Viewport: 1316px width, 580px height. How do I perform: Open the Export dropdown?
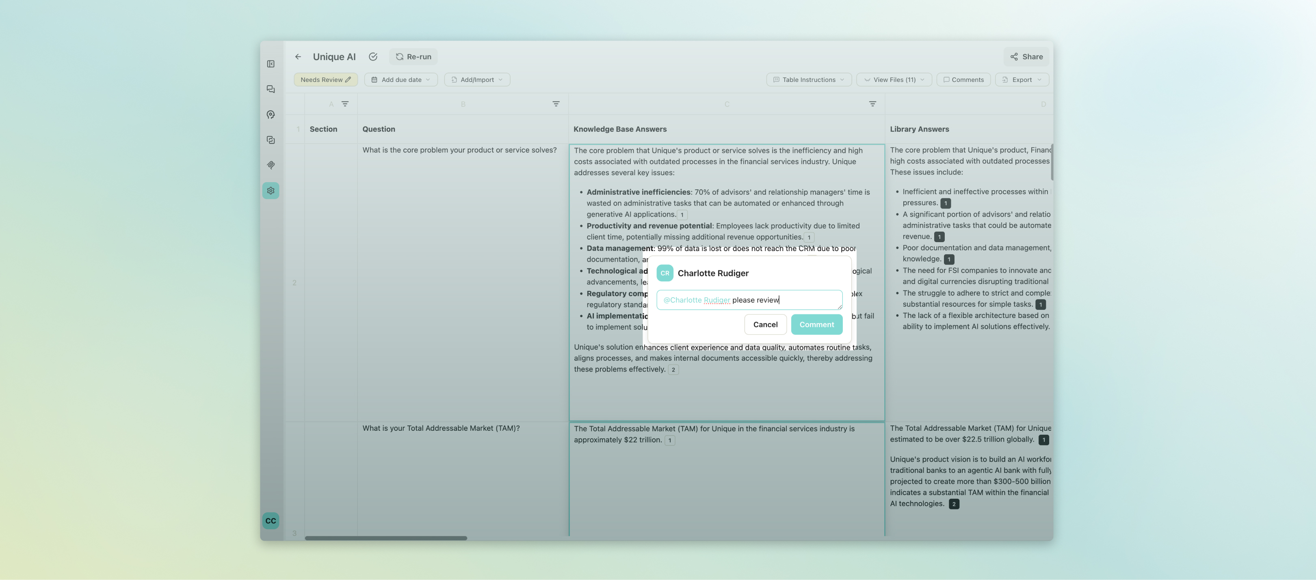pyautogui.click(x=1022, y=79)
